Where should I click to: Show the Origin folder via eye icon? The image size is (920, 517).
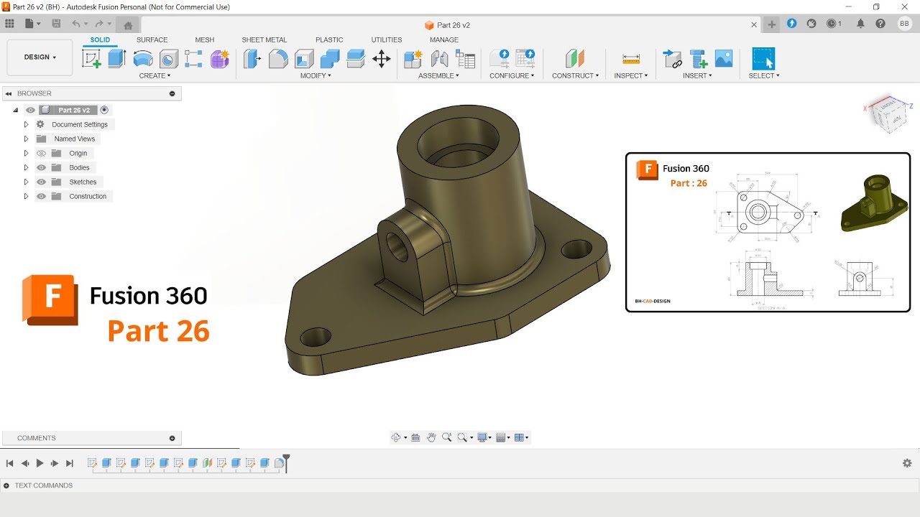[41, 153]
